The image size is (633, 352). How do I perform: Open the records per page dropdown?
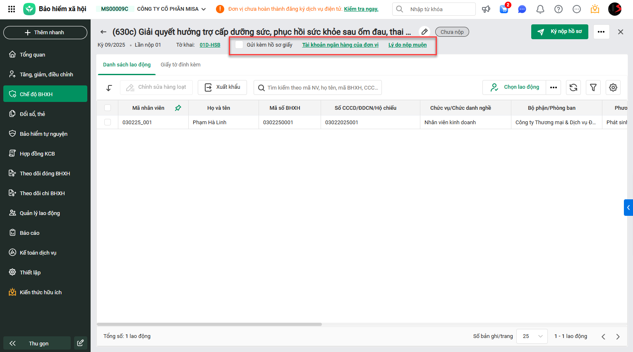coord(532,336)
